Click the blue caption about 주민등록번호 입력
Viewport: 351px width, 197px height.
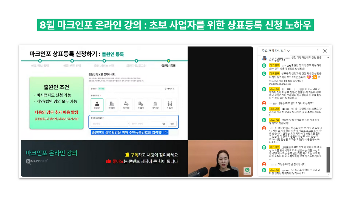click(129, 132)
